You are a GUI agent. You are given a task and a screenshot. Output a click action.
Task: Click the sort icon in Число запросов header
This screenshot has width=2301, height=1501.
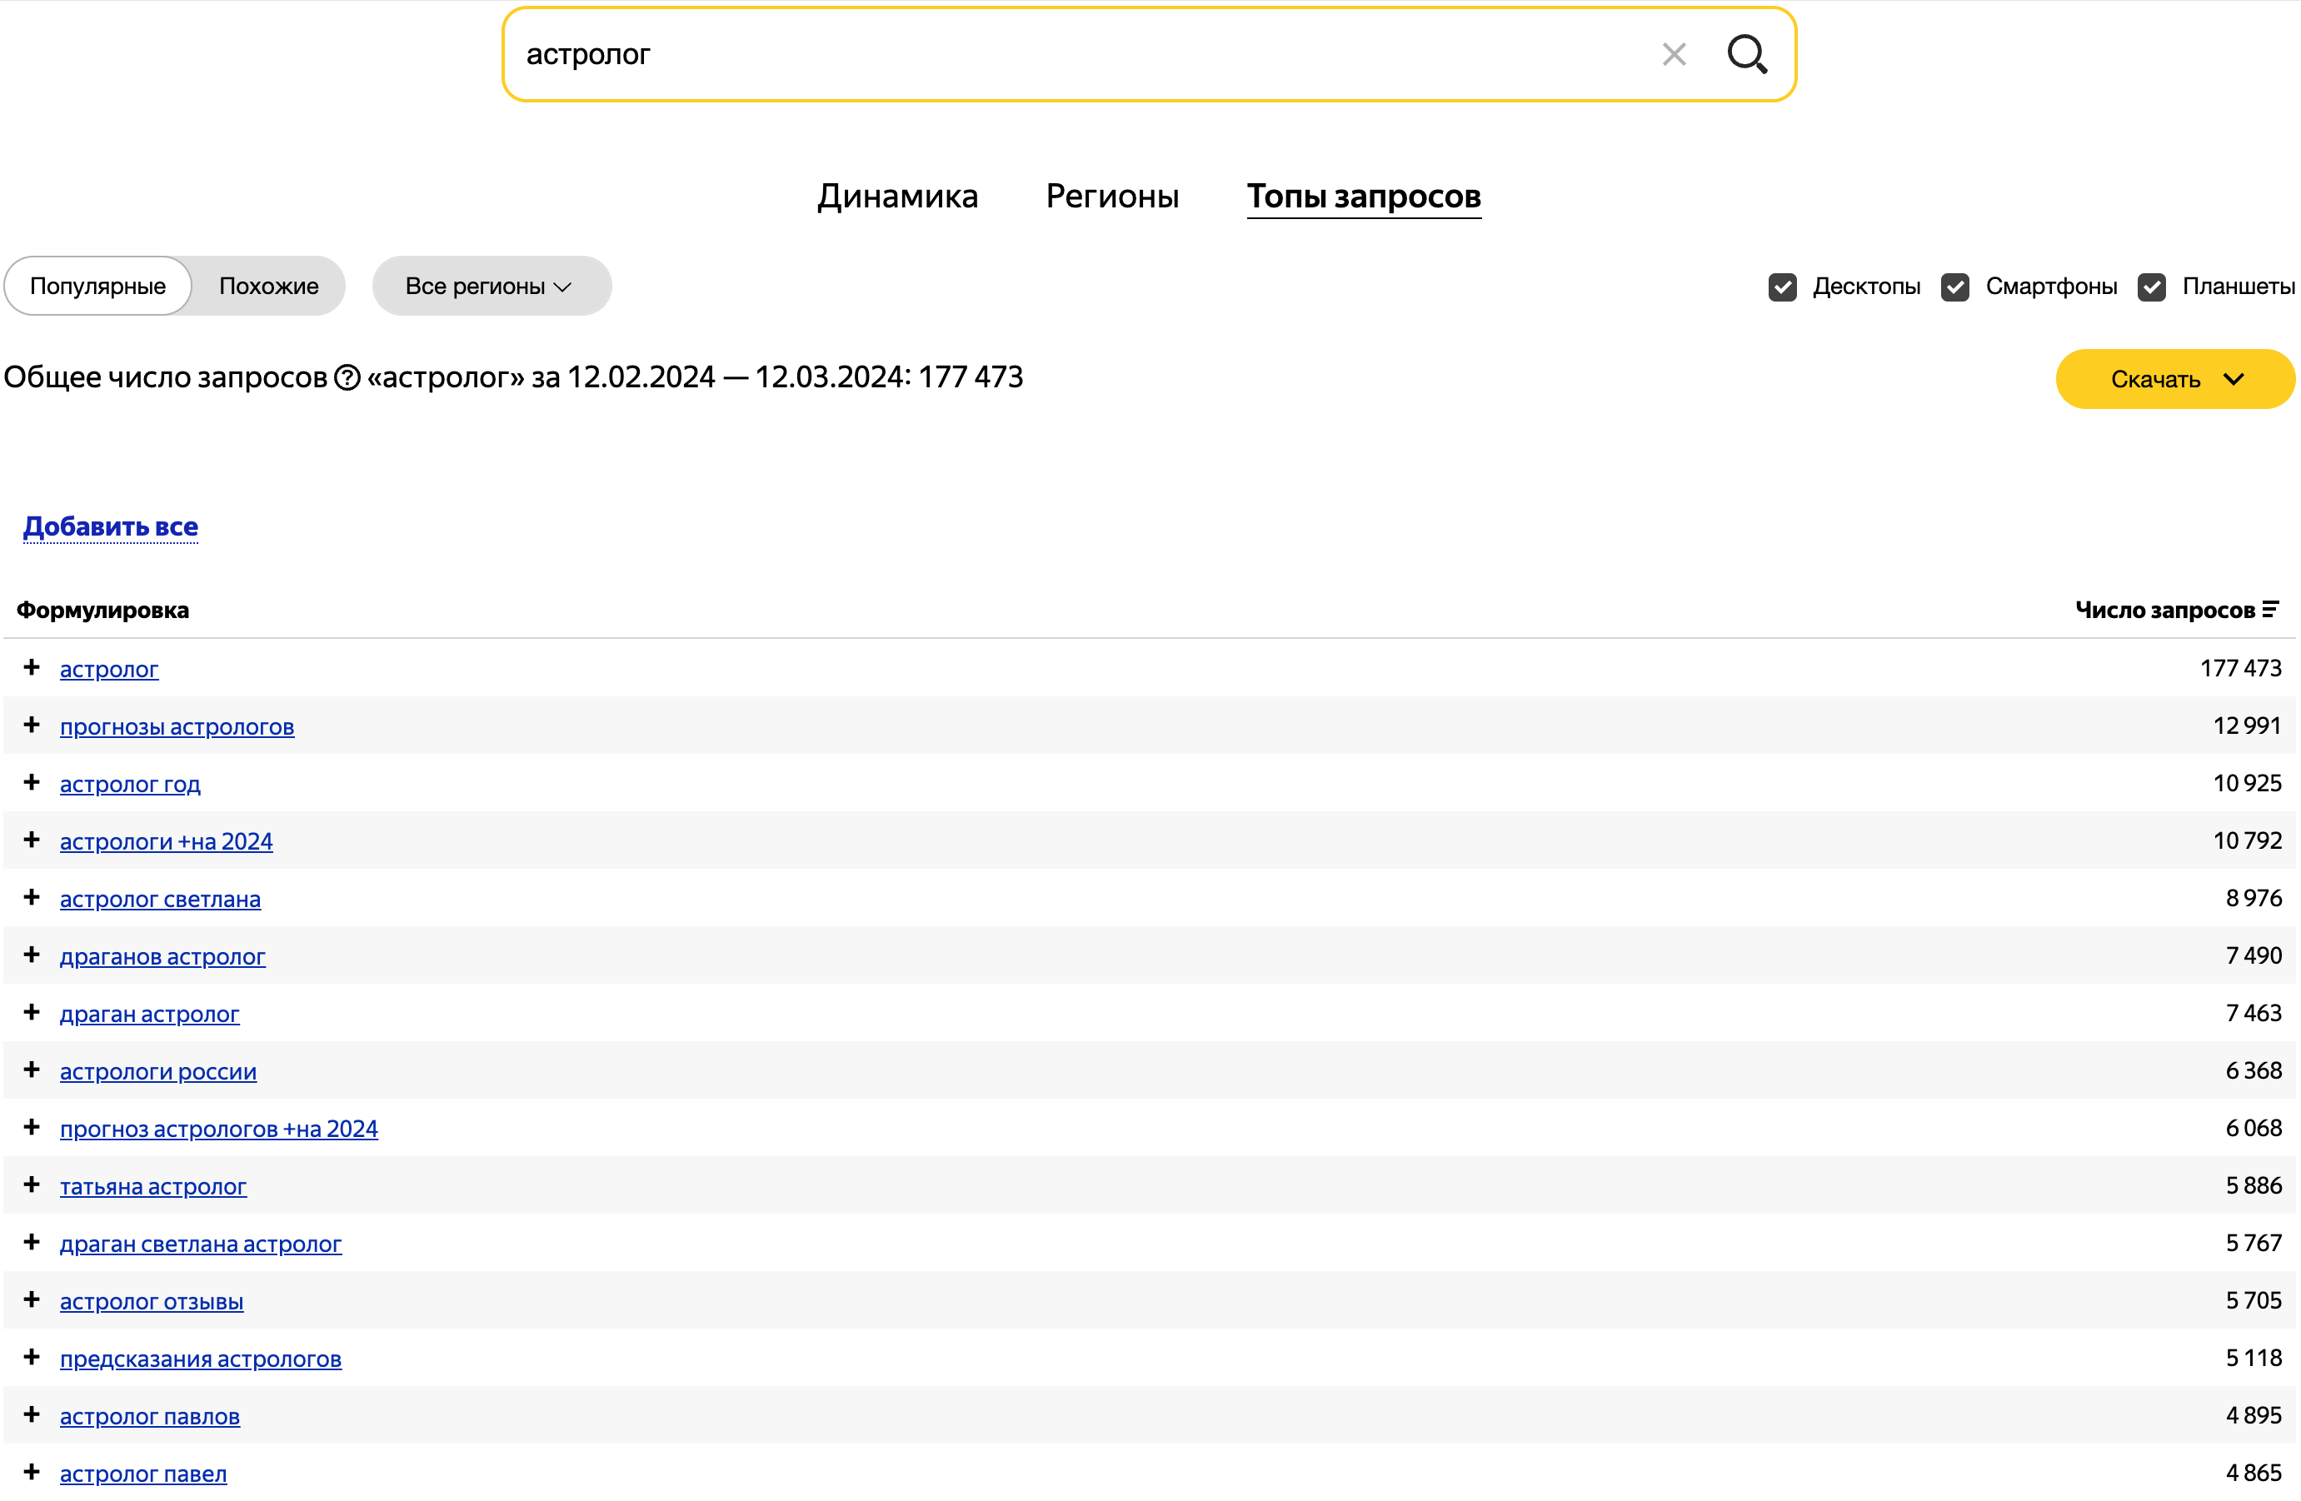(x=2270, y=609)
